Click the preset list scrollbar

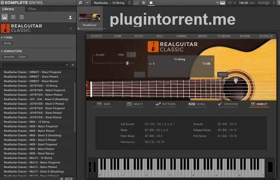pos(75,107)
